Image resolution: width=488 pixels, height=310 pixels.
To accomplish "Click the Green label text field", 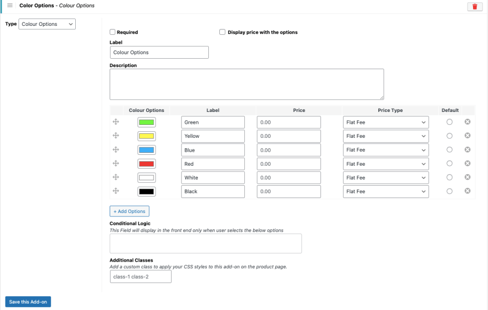I will [x=213, y=122].
